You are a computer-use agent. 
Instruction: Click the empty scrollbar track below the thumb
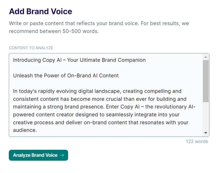(x=206, y=116)
